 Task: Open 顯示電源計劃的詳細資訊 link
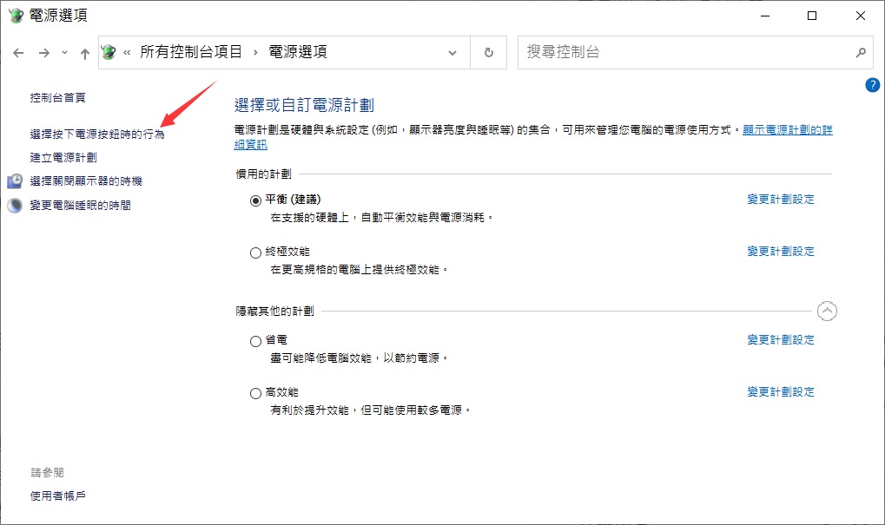(788, 129)
